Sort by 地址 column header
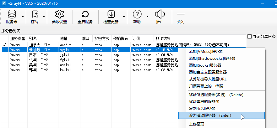277x128 pixels. [x=69, y=38]
